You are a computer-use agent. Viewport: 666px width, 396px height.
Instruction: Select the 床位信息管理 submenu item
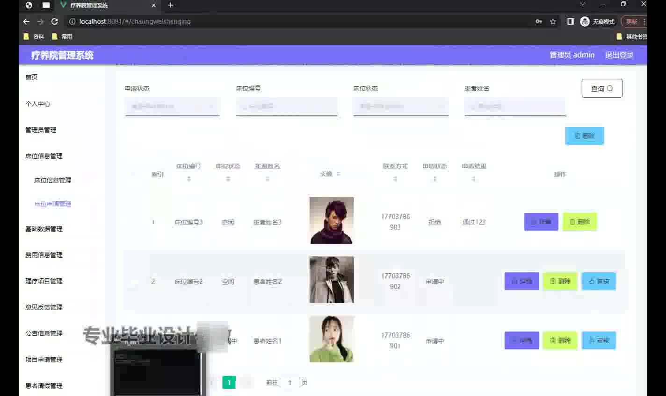52,180
